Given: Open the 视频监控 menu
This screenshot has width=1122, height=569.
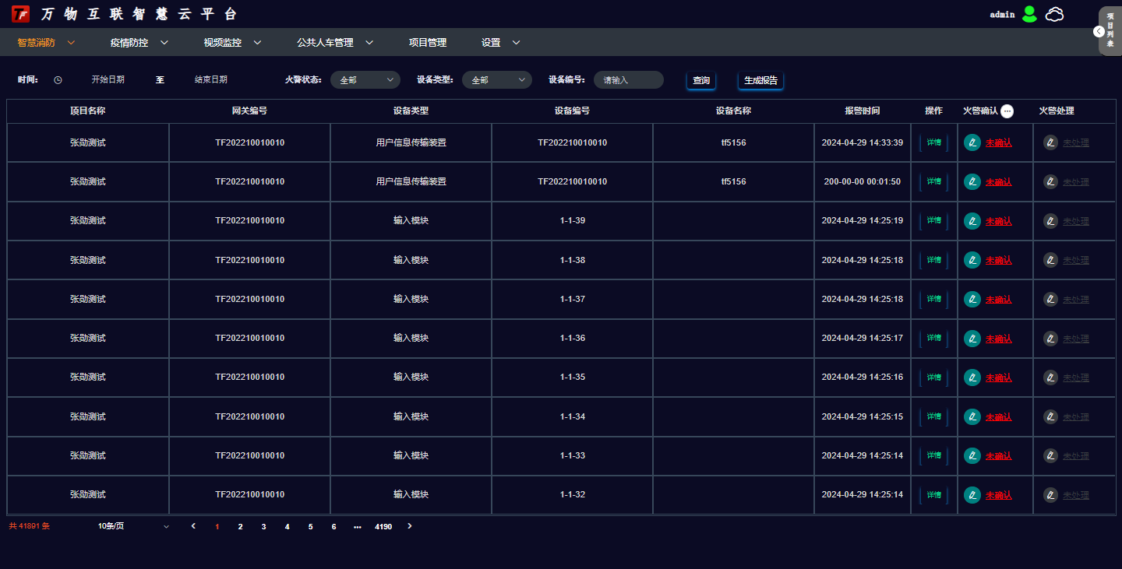Looking at the screenshot, I should click(x=223, y=43).
